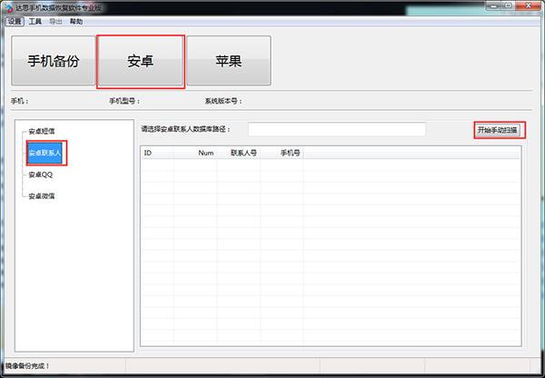Click the 开始手动扫描 button

point(498,131)
